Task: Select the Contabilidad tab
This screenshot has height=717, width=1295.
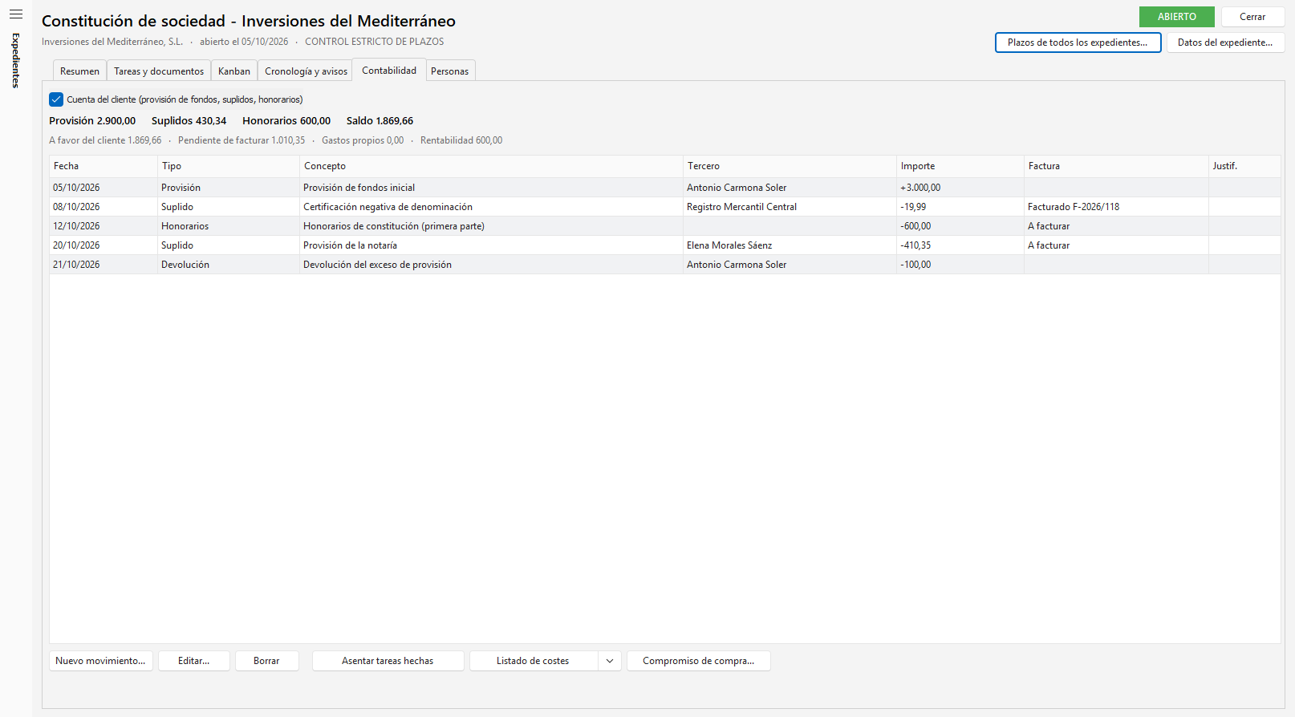Action: point(389,70)
